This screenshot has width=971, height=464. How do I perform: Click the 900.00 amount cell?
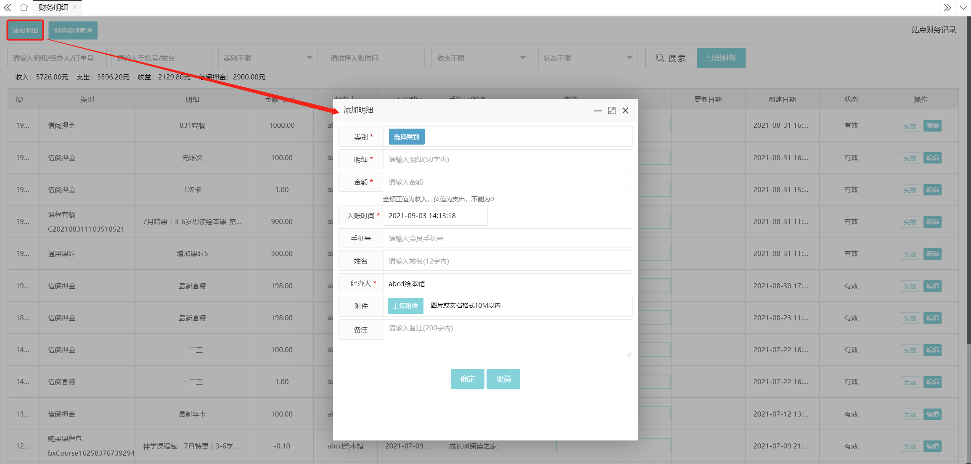pyautogui.click(x=282, y=221)
